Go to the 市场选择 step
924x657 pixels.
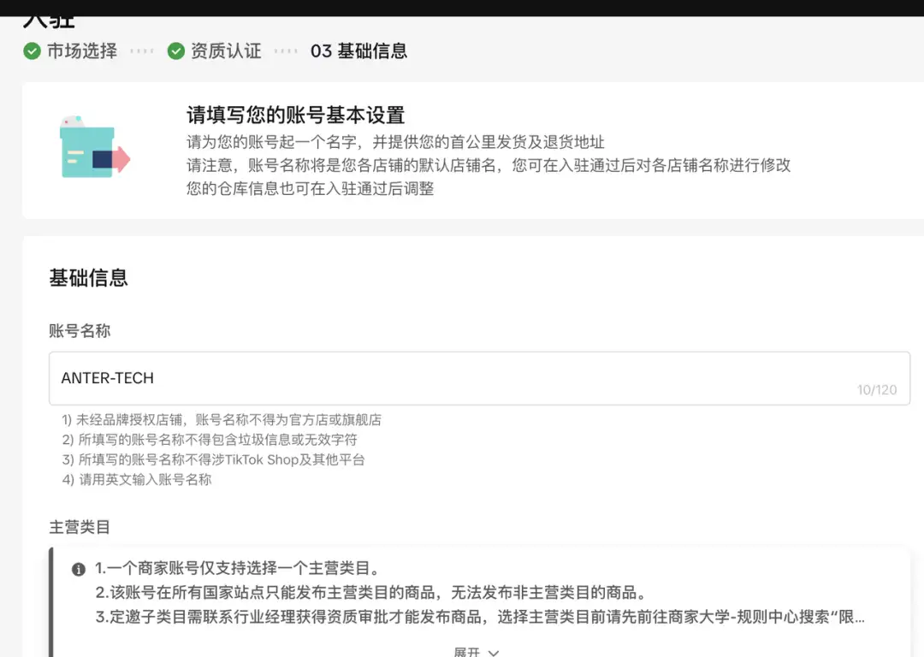tap(81, 51)
